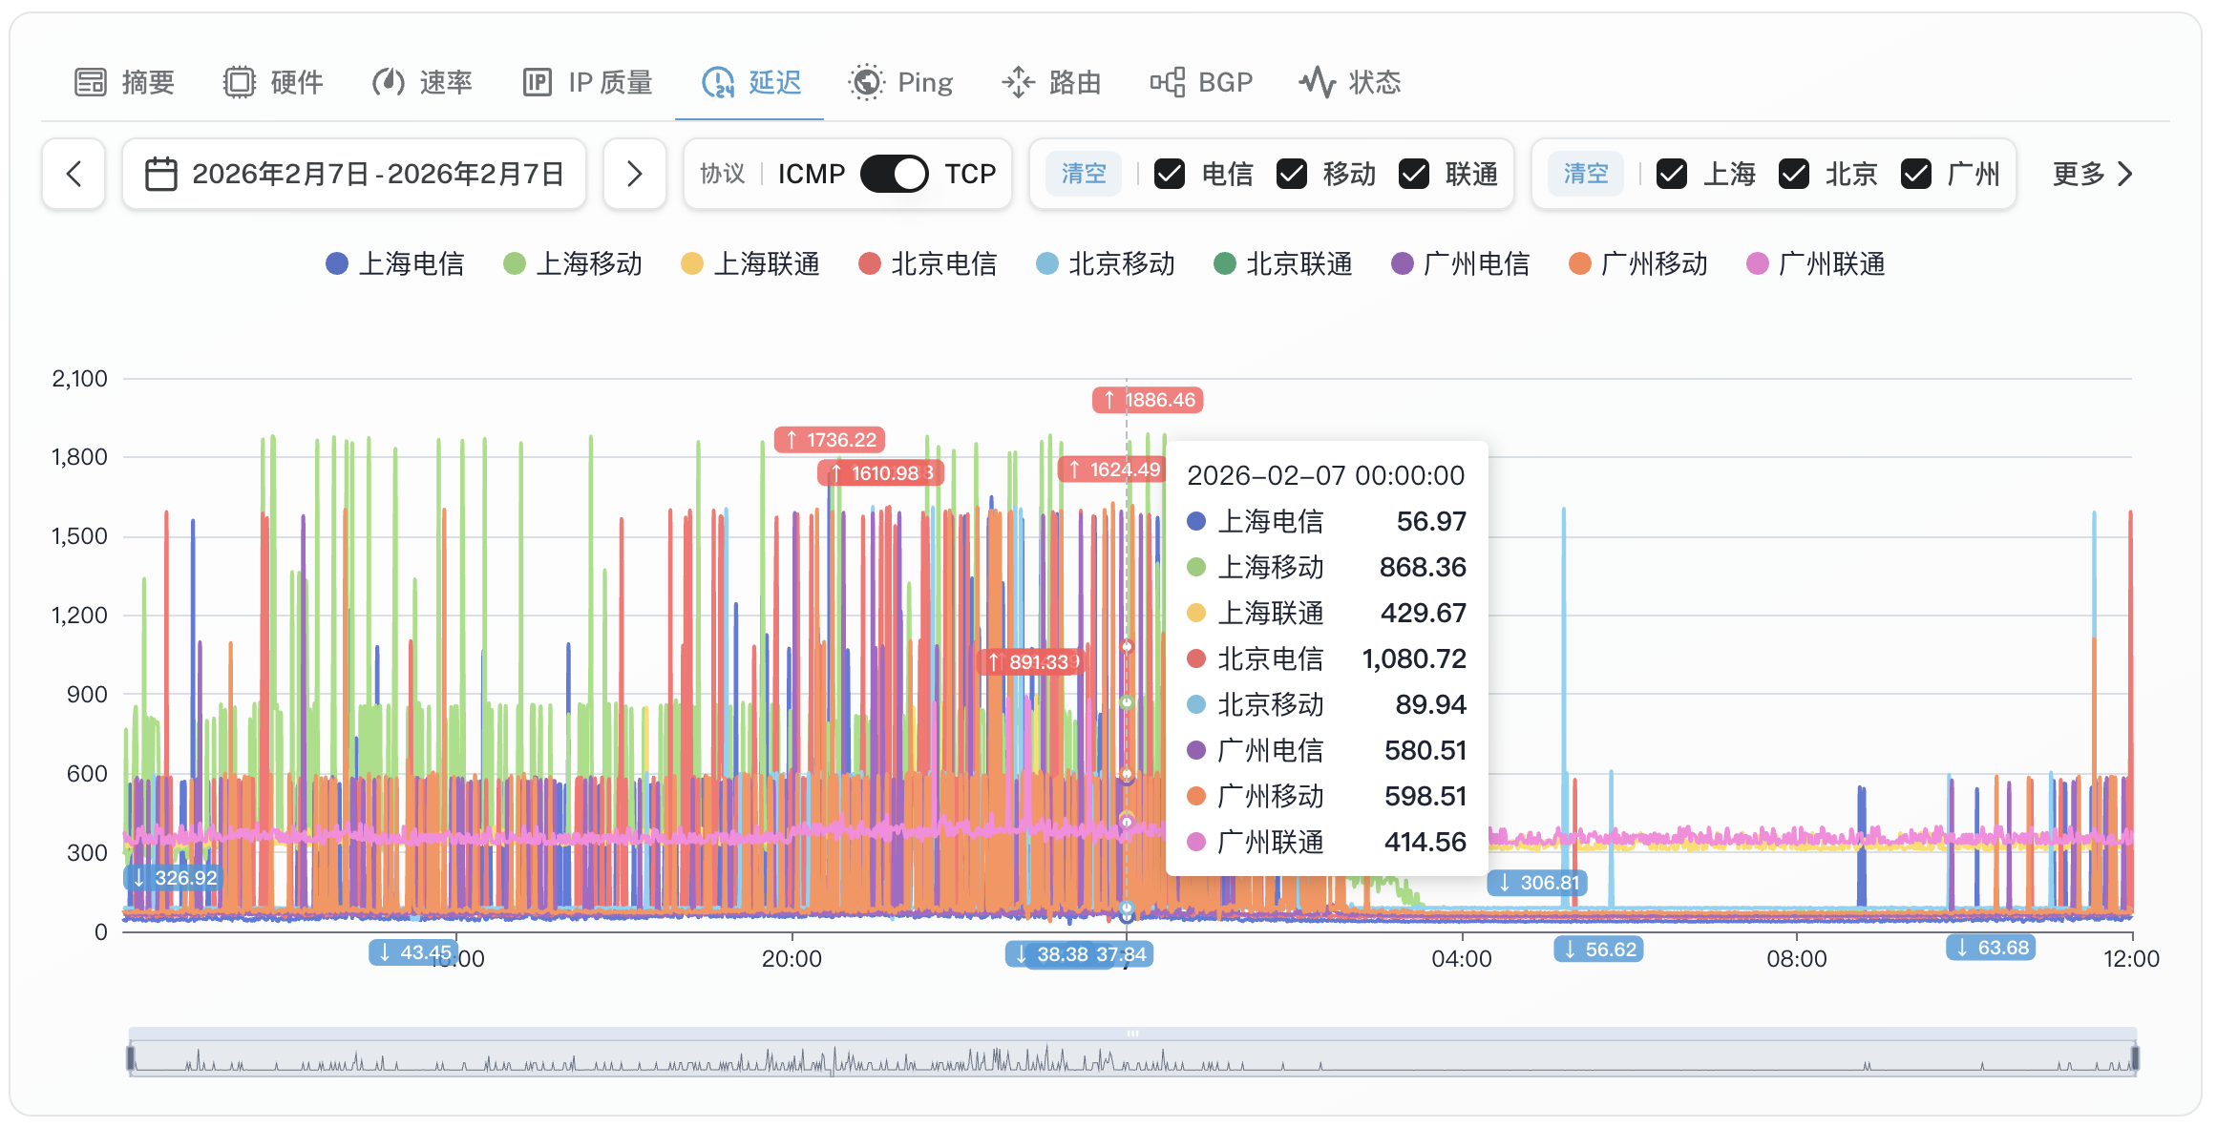Click the 摘要 summary tab icon

(x=91, y=82)
